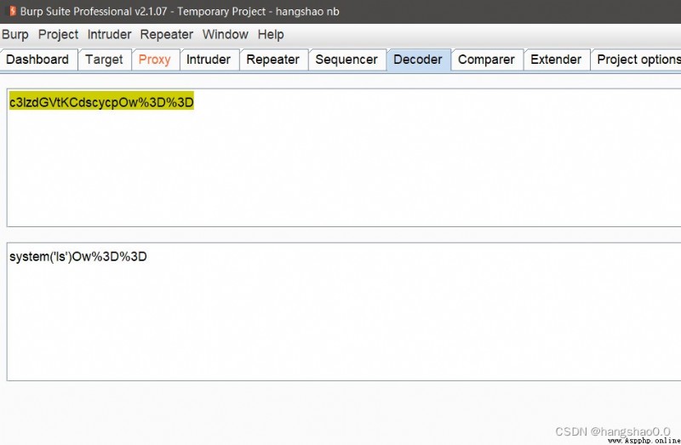Switch to the Proxy tab
The width and height of the screenshot is (681, 445).
tap(155, 60)
